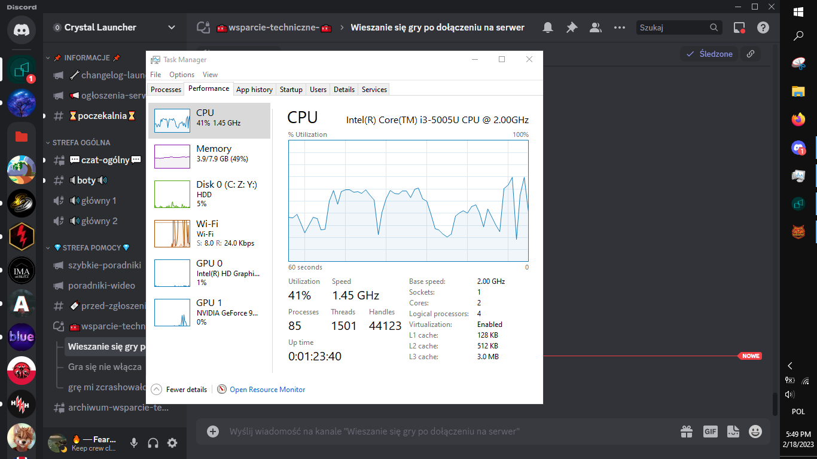This screenshot has height=459, width=817.
Task: Toggle the Śledzone follow thread button
Action: point(709,54)
